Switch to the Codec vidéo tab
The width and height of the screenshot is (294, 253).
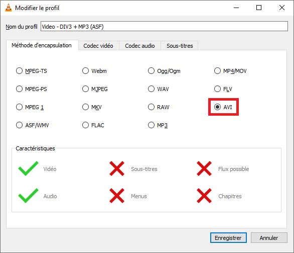point(98,46)
